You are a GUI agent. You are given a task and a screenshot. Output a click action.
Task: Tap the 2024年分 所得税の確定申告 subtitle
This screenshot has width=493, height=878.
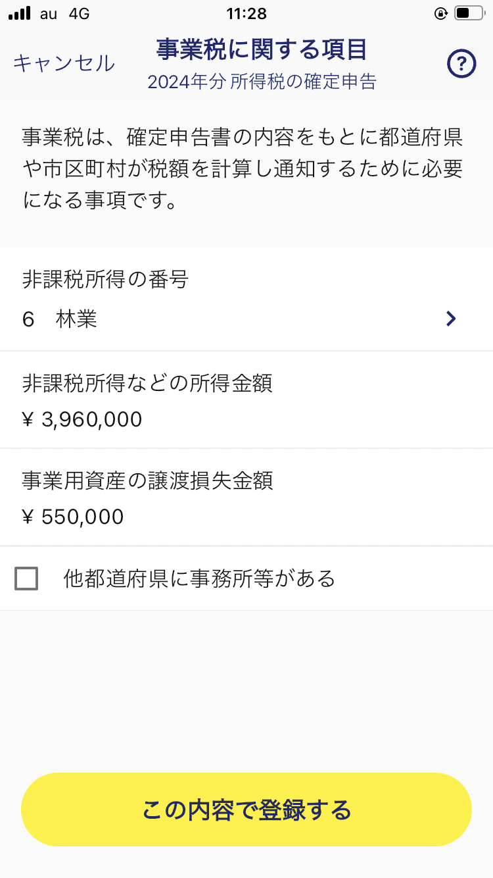click(x=262, y=82)
